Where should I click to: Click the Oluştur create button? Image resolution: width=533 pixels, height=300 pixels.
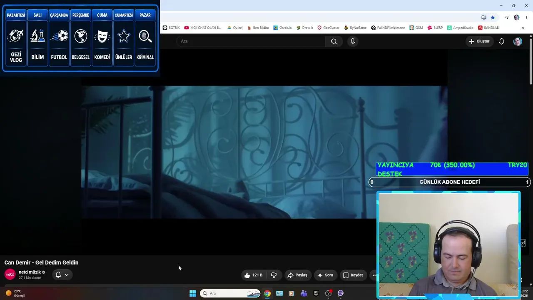(x=479, y=41)
